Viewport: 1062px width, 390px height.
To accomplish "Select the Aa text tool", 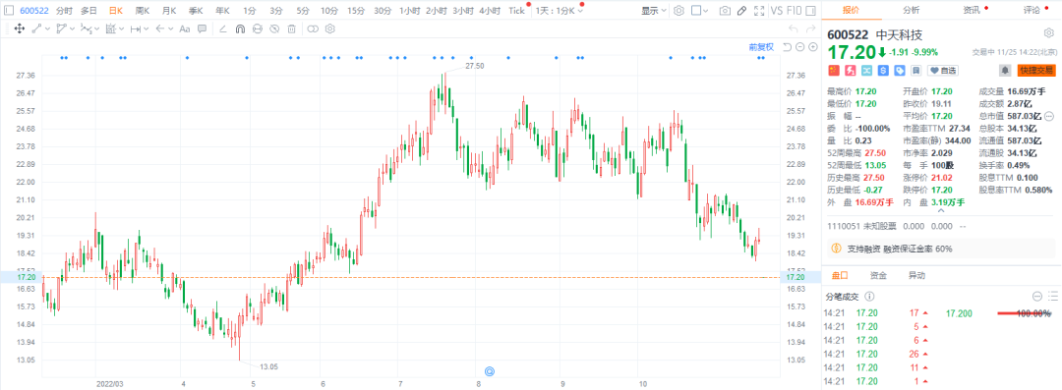I will click(184, 29).
